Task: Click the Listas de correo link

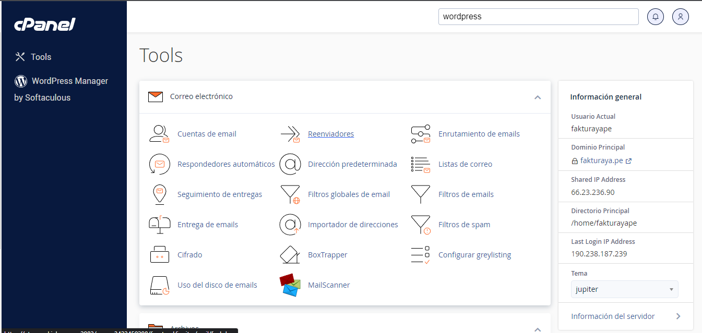Action: coord(465,164)
